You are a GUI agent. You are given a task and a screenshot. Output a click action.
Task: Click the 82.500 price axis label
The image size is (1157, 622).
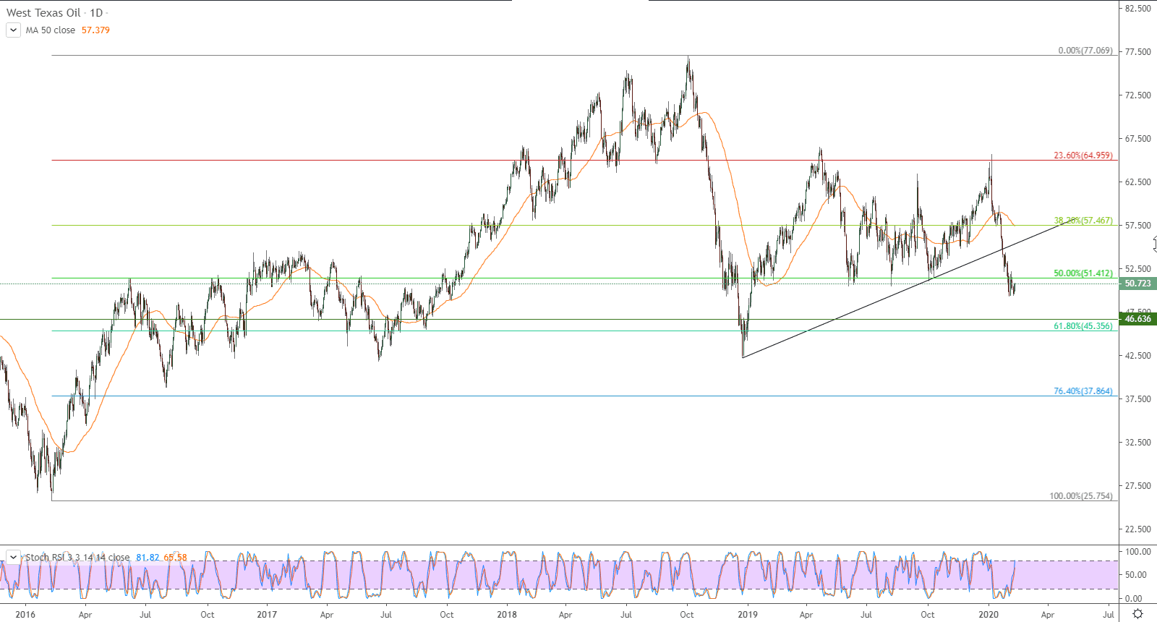[x=1137, y=9]
